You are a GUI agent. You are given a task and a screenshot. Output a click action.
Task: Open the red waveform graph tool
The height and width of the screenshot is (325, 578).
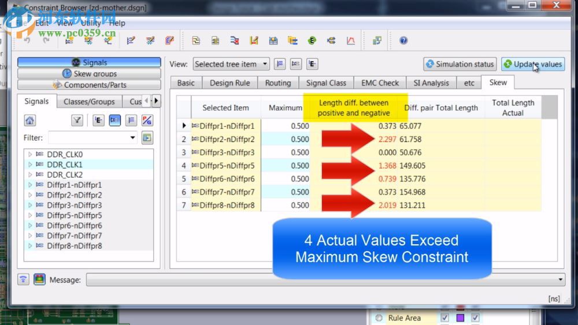pos(351,40)
